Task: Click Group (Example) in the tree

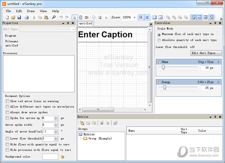Action: tap(100, 138)
